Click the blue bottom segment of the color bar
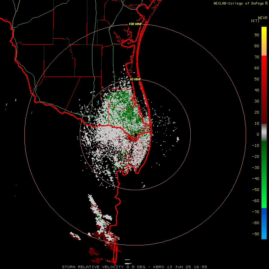Viewport: 269px width, 269px height. tap(264, 224)
